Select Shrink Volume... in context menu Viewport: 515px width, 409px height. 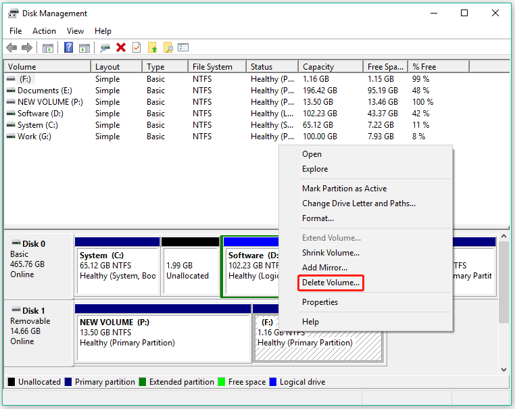click(330, 253)
